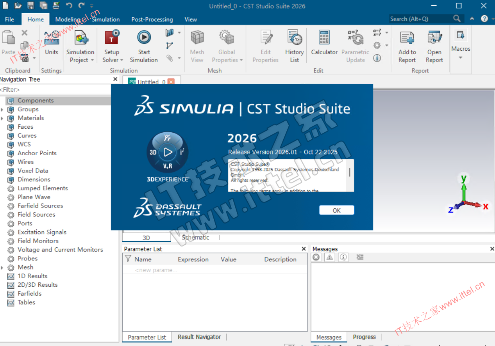This screenshot has width=495, height=346.
Task: Switch to the Modeling ribbon tab
Action: click(67, 20)
